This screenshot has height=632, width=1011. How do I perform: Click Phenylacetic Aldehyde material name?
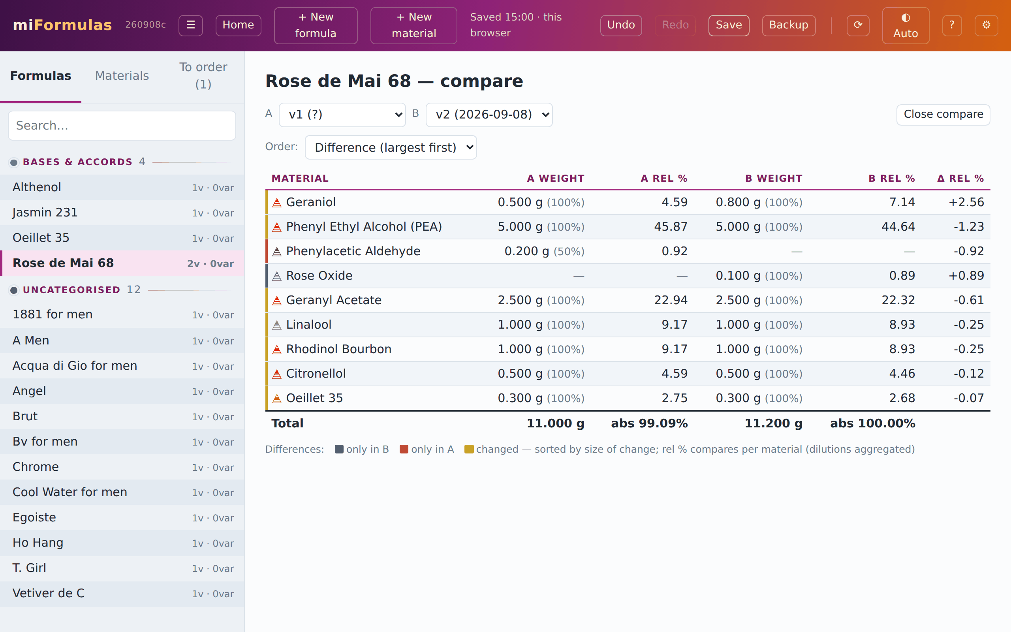[353, 251]
